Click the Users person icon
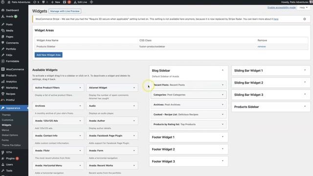Image resolution: width=313 pixels, height=176 pixels. (3, 164)
